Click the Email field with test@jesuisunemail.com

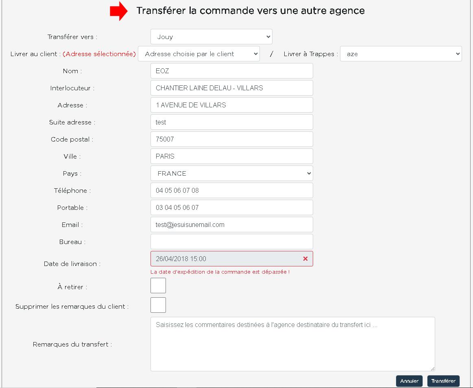(231, 224)
